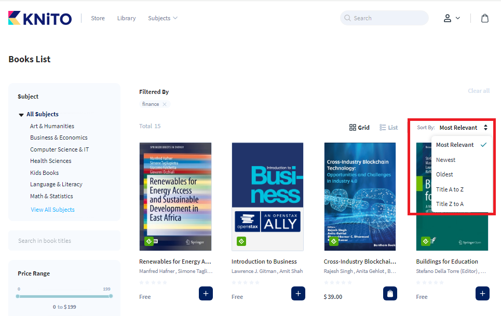Remove the finance filter tag

165,104
